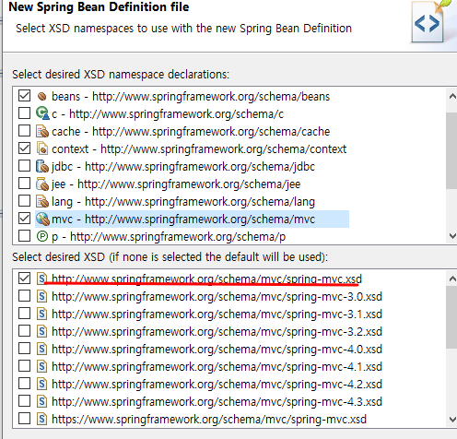The height and width of the screenshot is (439, 457).
Task: Click the XSD list scrollbar thumb
Action: (x=451, y=317)
